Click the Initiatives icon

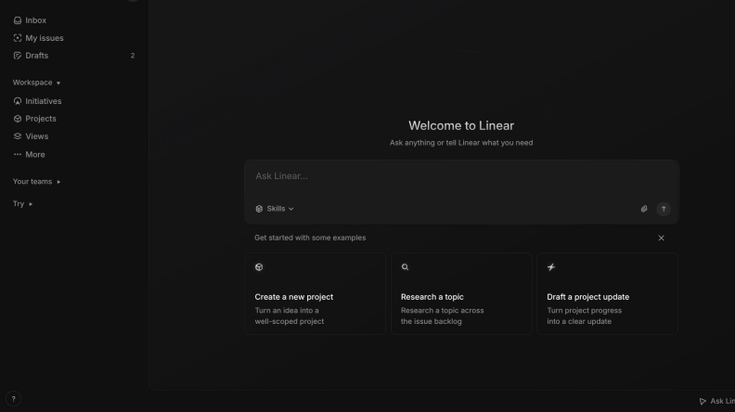(x=18, y=101)
